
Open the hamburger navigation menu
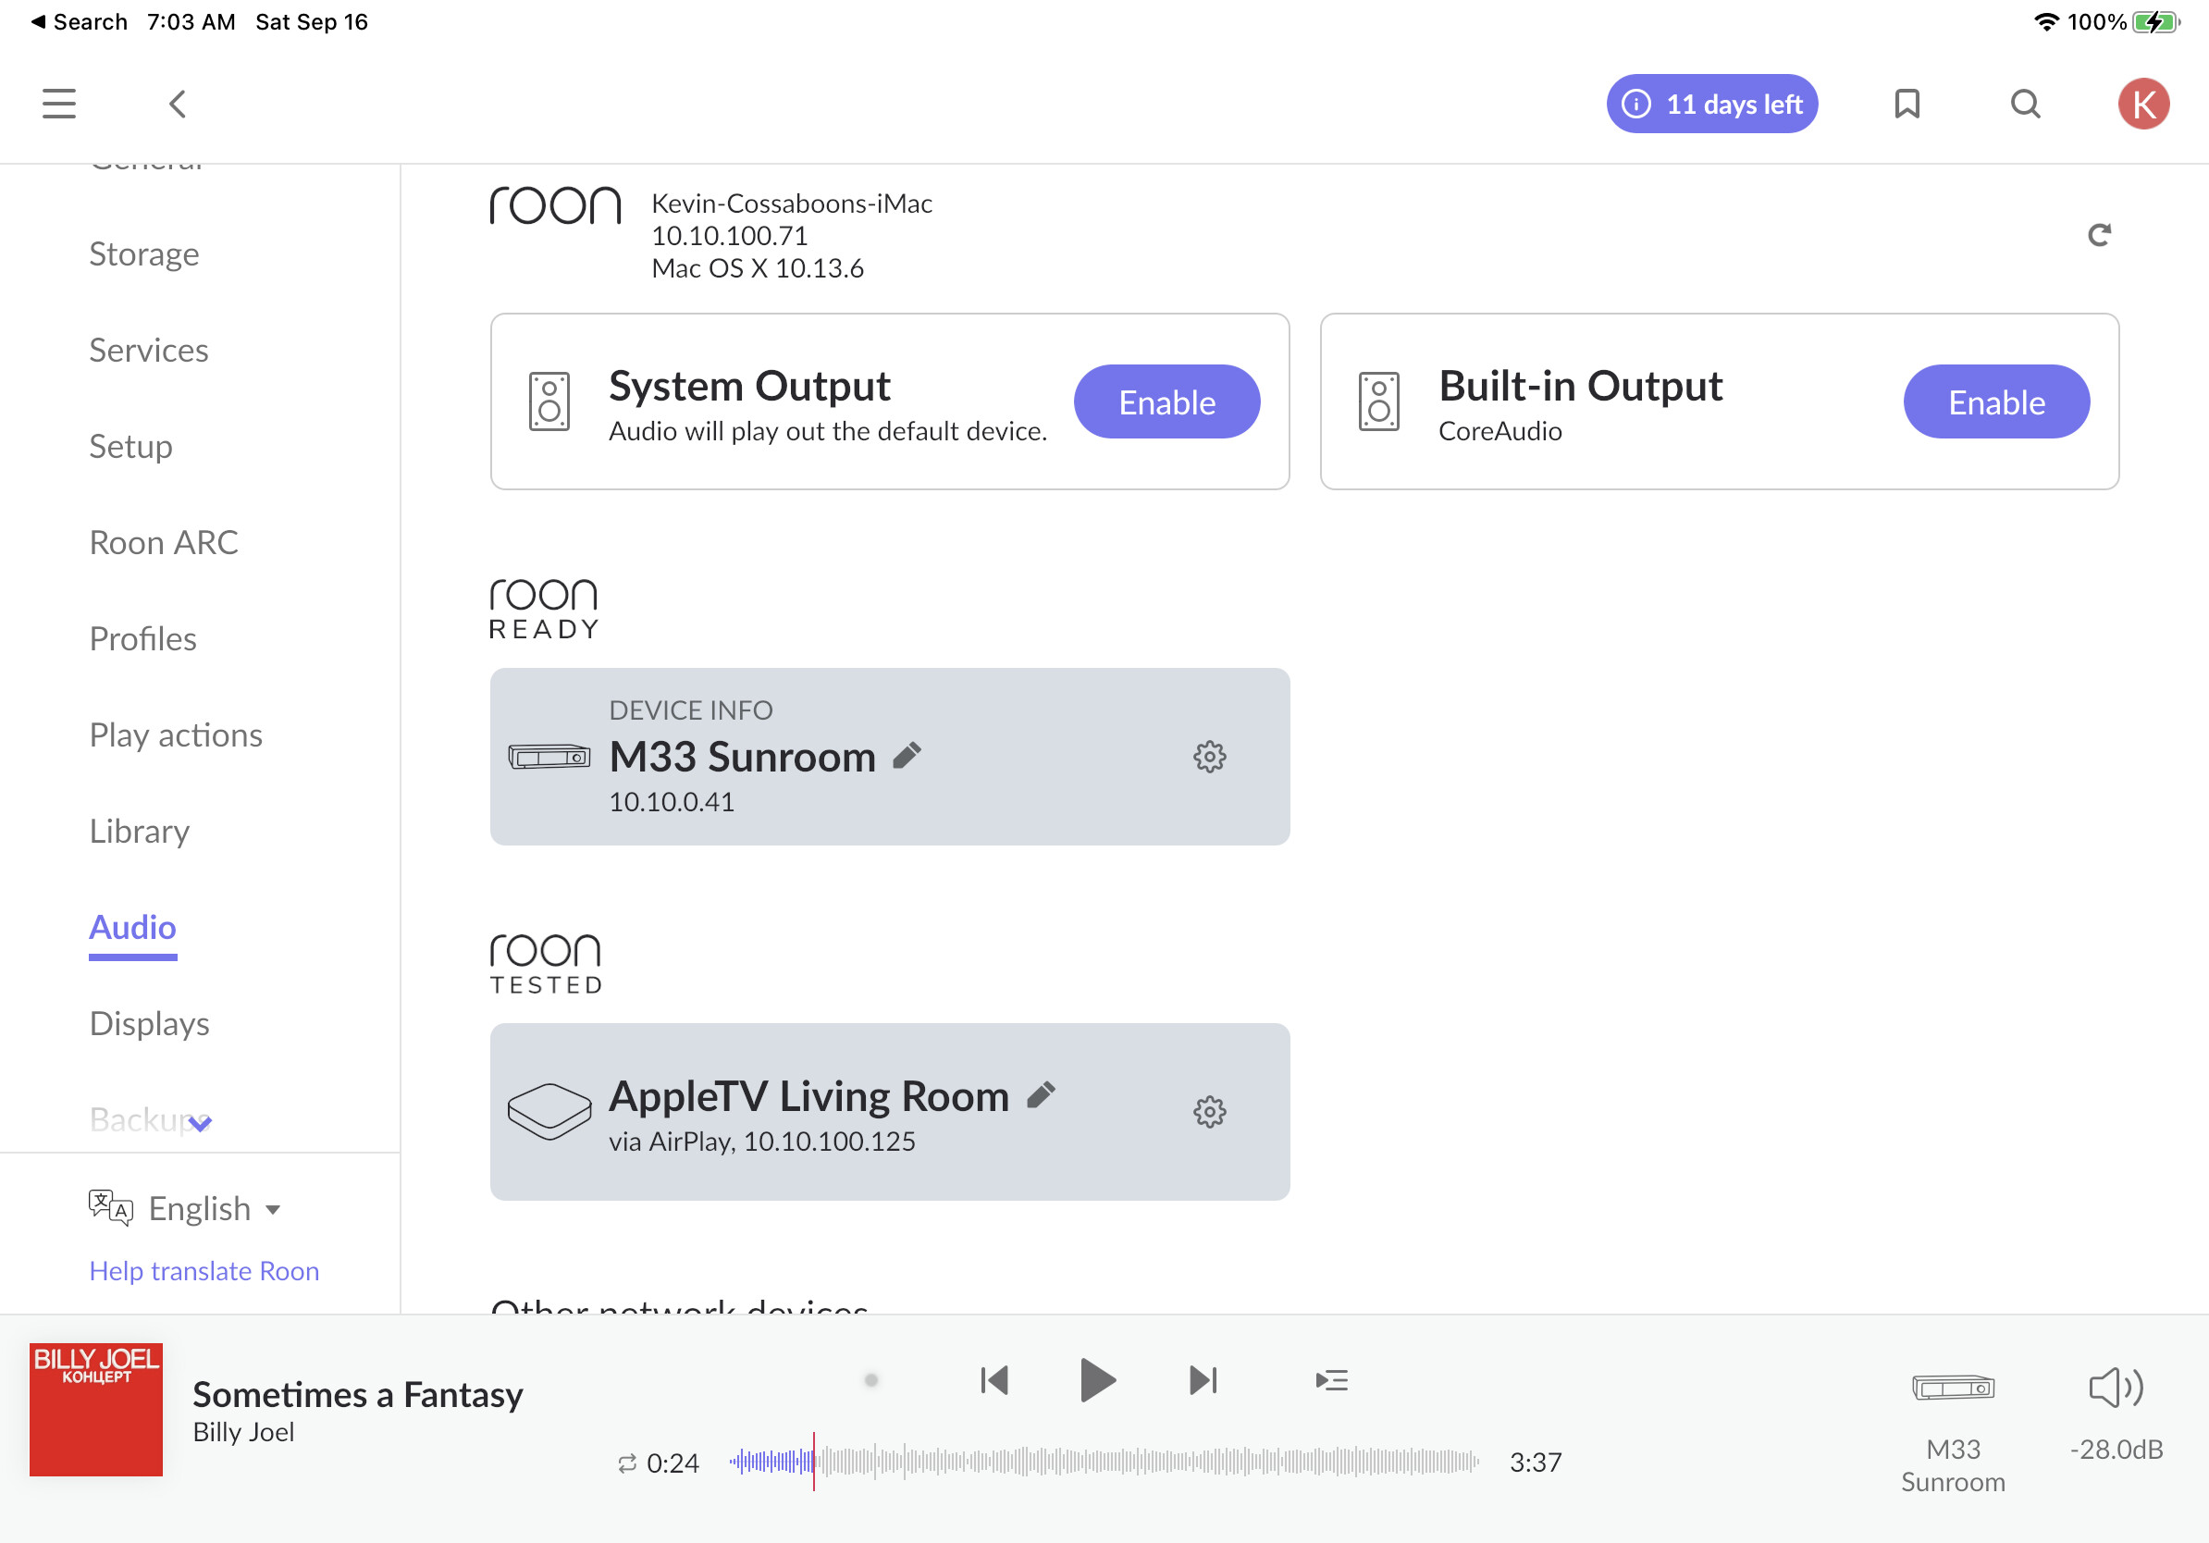58,104
